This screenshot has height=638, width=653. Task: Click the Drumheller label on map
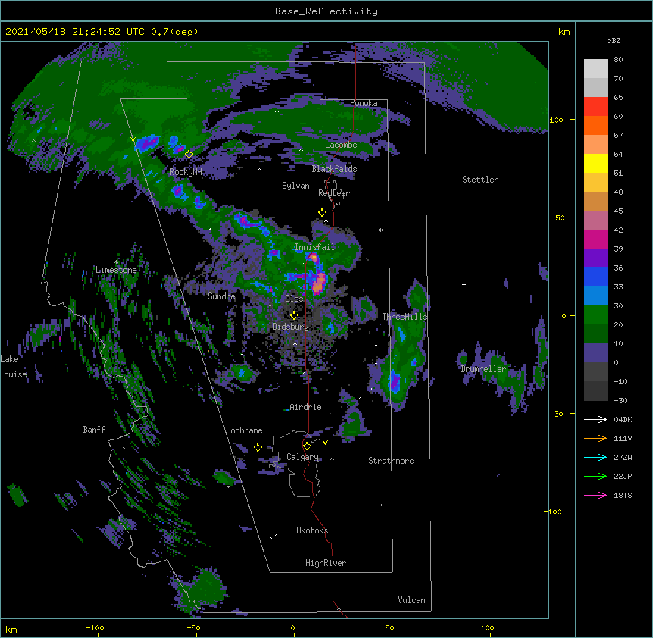coord(483,369)
